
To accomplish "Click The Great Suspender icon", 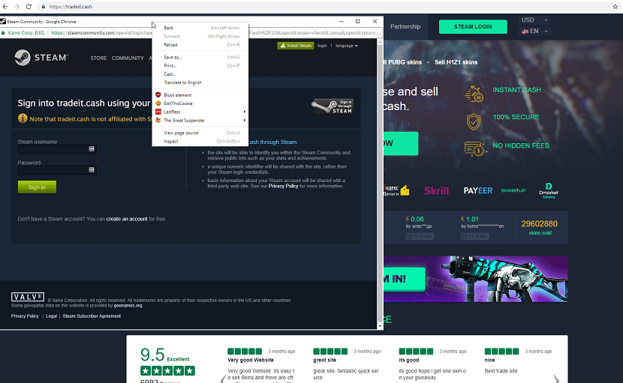I will (158, 120).
